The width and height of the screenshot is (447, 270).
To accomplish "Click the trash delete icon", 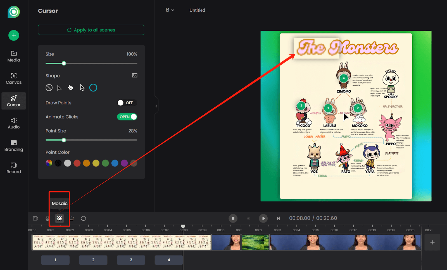I will tap(72, 218).
